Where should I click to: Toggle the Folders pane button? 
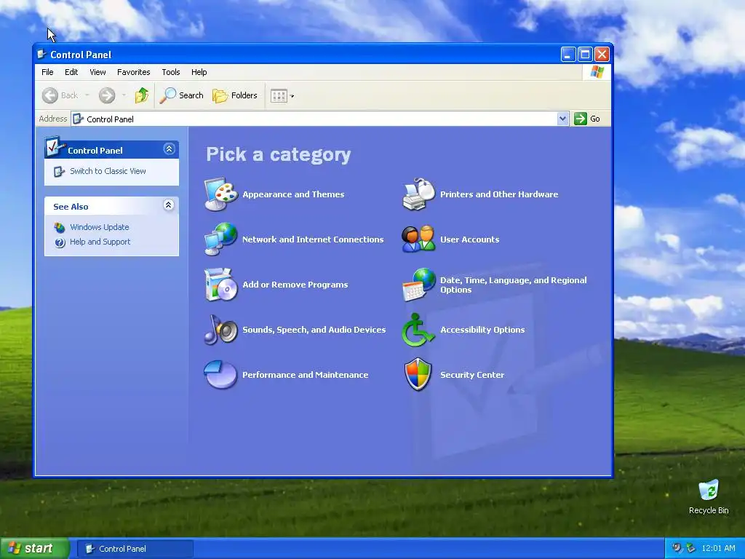click(235, 95)
